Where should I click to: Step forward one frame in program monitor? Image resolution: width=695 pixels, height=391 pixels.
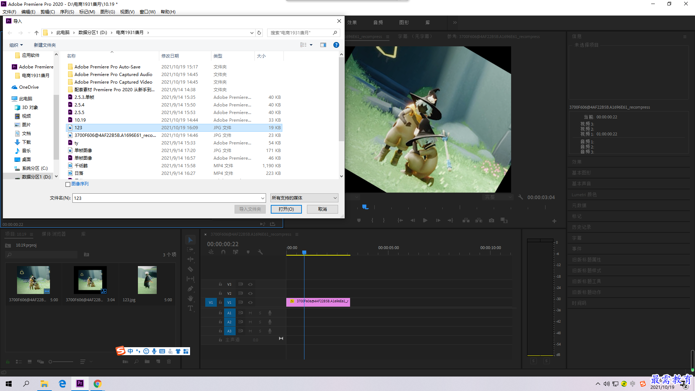pyautogui.click(x=438, y=220)
